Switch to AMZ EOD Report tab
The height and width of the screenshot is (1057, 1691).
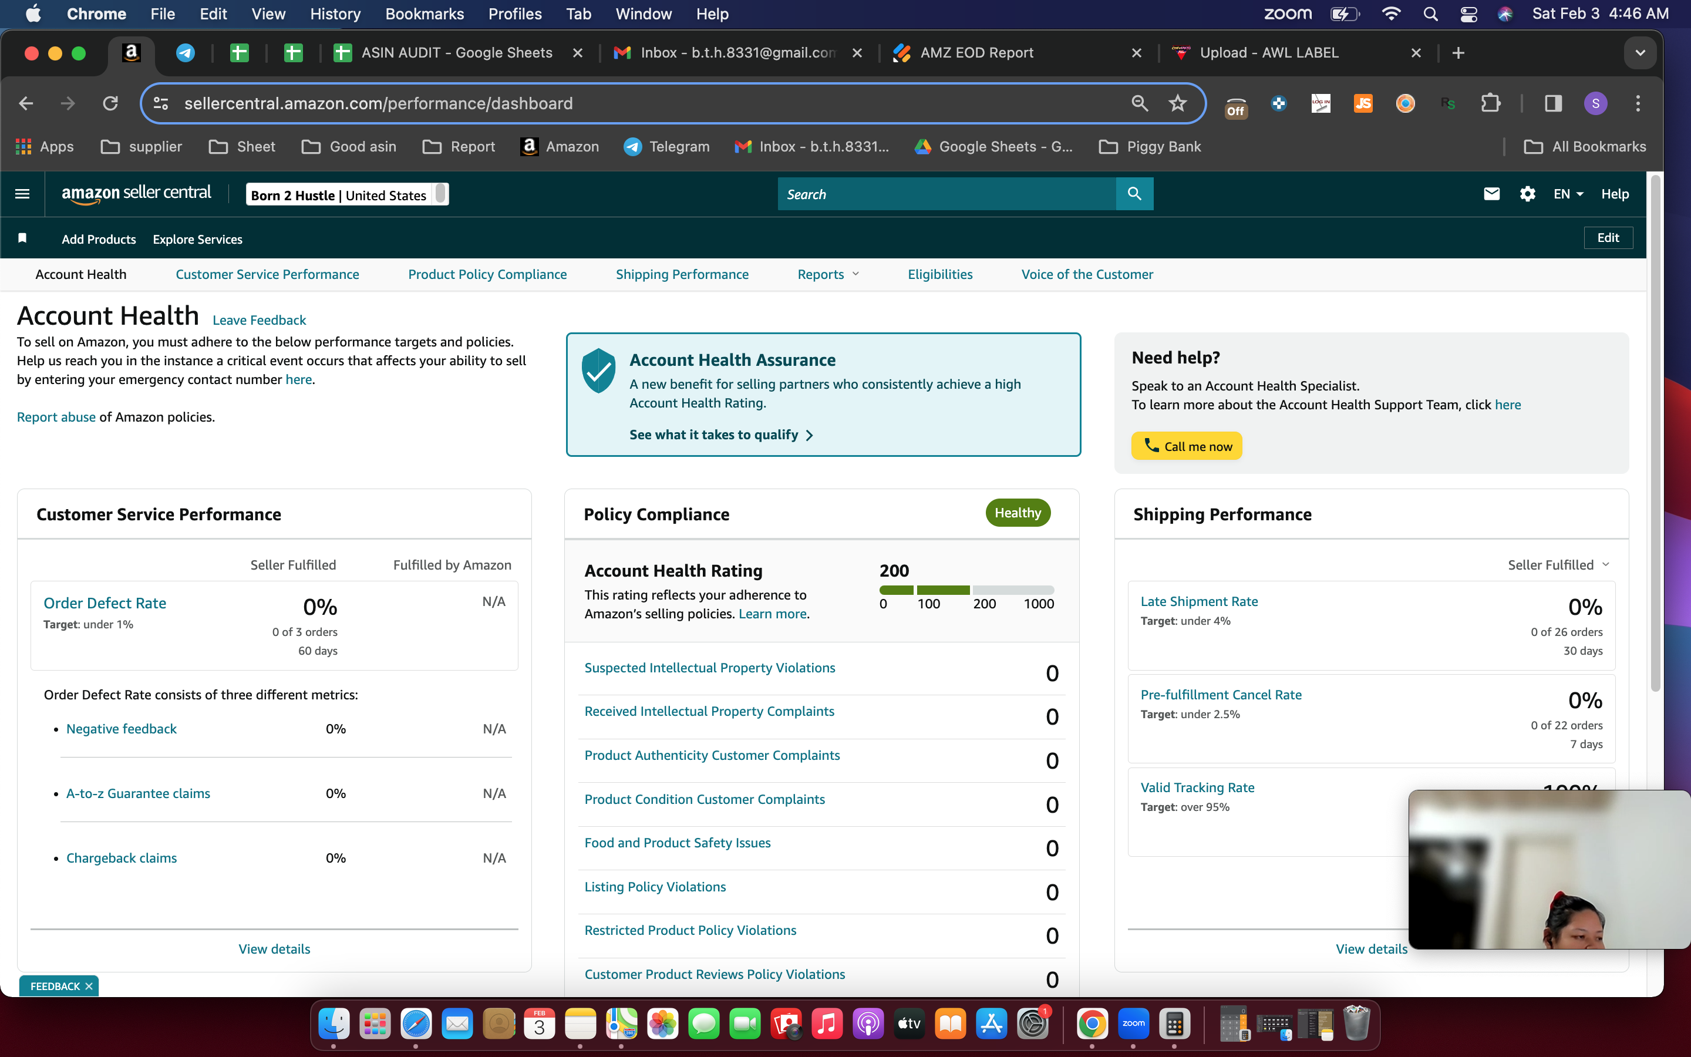point(1017,53)
